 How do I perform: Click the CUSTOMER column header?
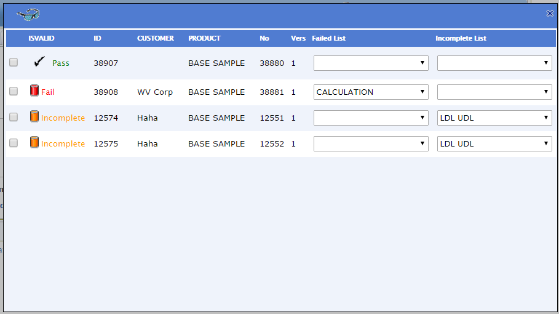156,38
